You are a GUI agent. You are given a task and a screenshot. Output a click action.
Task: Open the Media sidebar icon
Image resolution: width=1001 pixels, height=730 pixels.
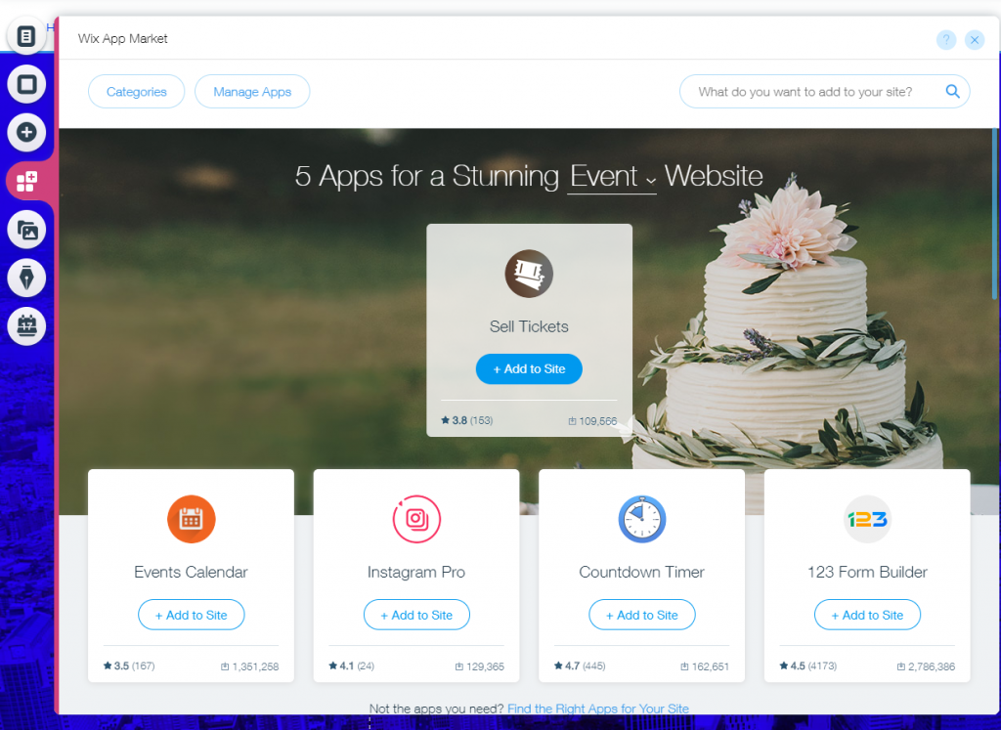click(26, 230)
